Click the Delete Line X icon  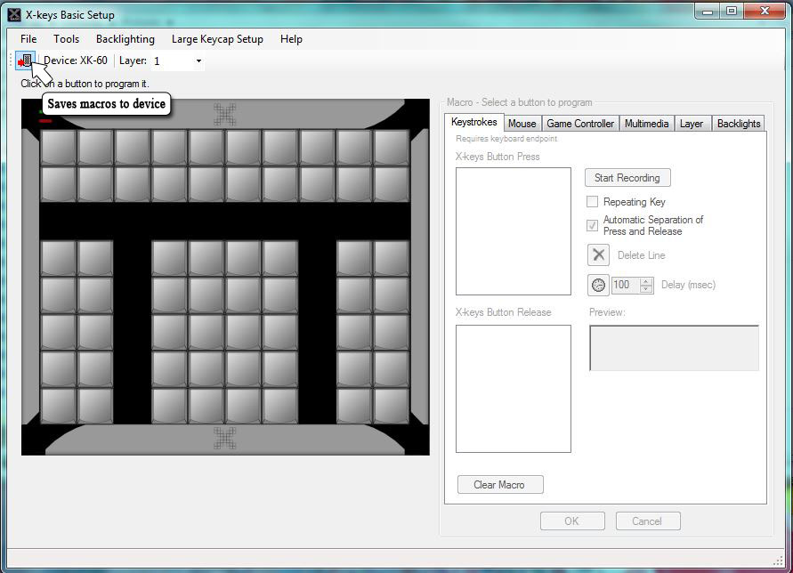coord(599,255)
